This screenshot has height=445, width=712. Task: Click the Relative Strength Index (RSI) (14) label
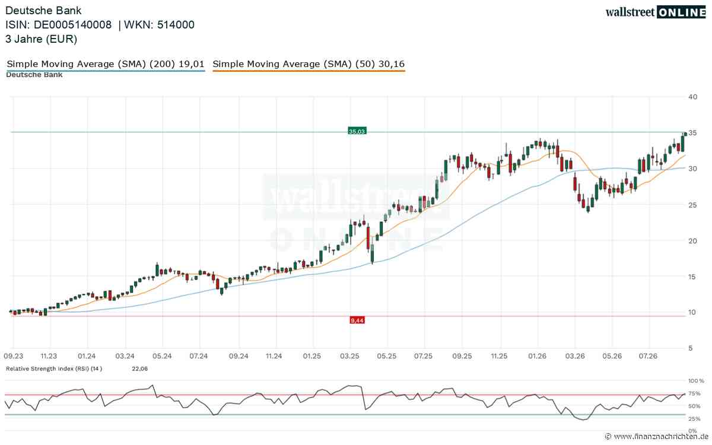click(x=54, y=368)
